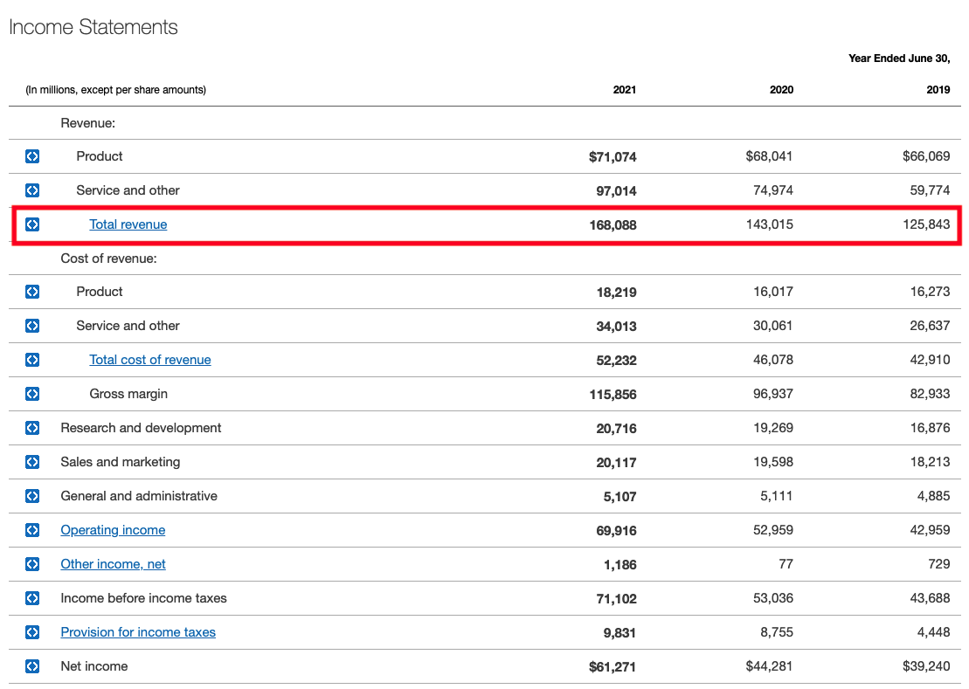
Task: Click the blue detail icon beside Service and other revenue
Action: pos(32,190)
